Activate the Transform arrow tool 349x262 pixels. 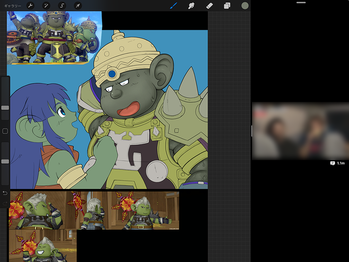tap(77, 6)
